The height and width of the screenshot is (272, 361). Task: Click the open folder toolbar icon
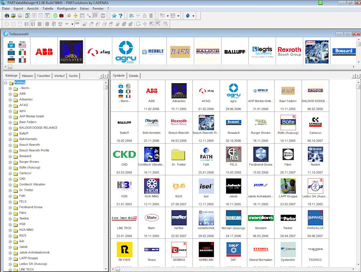13,16
